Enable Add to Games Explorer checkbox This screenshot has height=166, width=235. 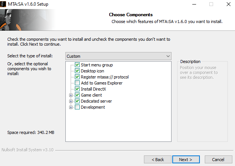(77, 83)
